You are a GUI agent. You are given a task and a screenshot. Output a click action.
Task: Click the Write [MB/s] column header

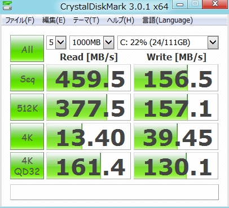tap(177, 57)
